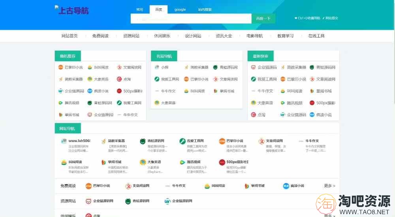Open 免费阅读 nav menu item
Image resolution: width=395 pixels, height=217 pixels.
pos(100,36)
